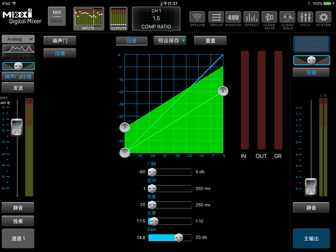Click the OUT level meter
The width and height of the screenshot is (336, 252).
pos(261,100)
